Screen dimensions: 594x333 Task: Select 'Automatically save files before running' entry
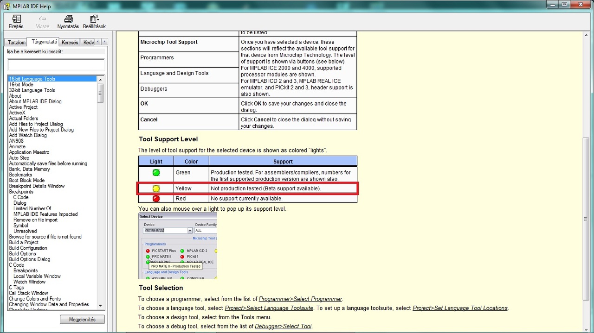pyautogui.click(x=48, y=163)
